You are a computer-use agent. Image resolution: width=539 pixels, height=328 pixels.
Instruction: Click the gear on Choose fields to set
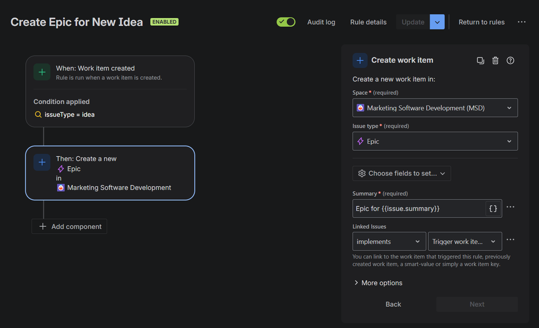[x=361, y=173]
